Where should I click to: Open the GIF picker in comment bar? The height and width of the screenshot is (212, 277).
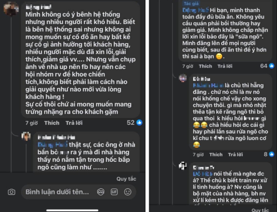114,192
